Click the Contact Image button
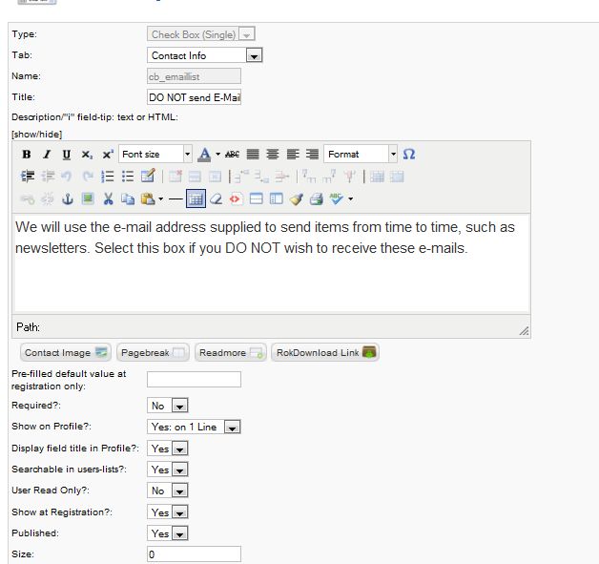The width and height of the screenshot is (599, 564). click(66, 353)
